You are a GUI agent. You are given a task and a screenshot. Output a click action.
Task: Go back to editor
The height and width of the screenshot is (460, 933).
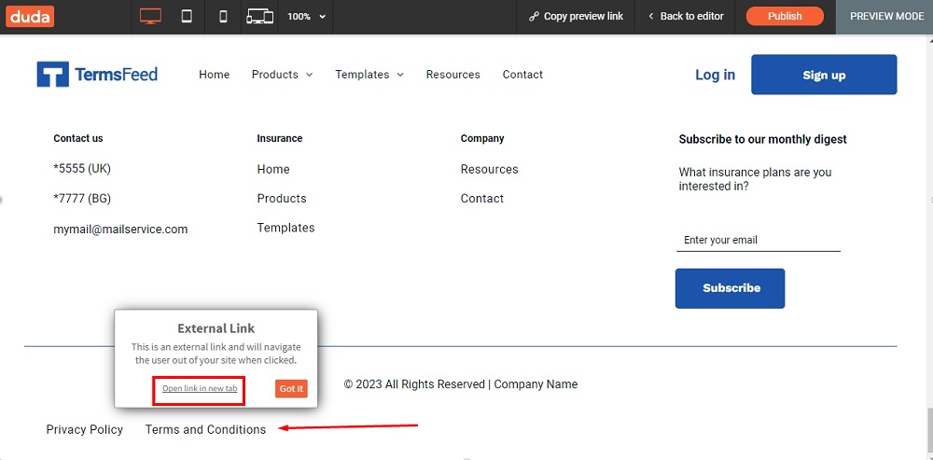click(686, 17)
